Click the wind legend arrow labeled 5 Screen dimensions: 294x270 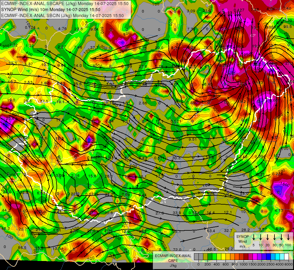click(x=253, y=237)
